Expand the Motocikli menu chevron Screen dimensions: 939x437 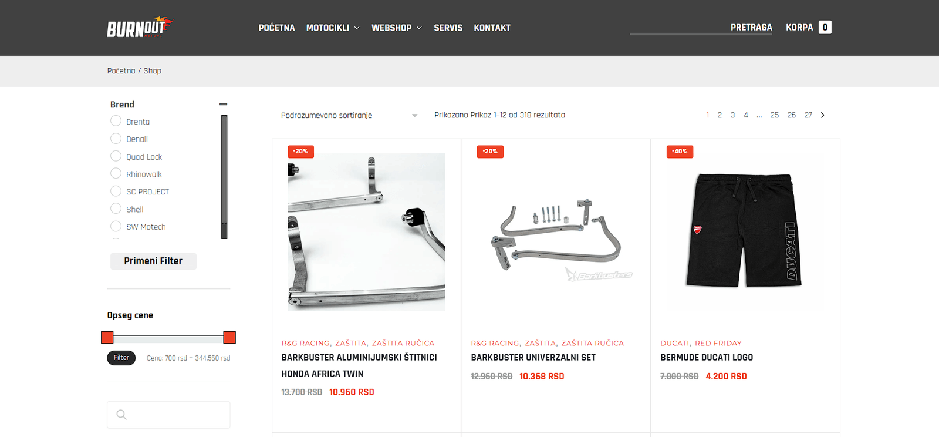pos(357,28)
